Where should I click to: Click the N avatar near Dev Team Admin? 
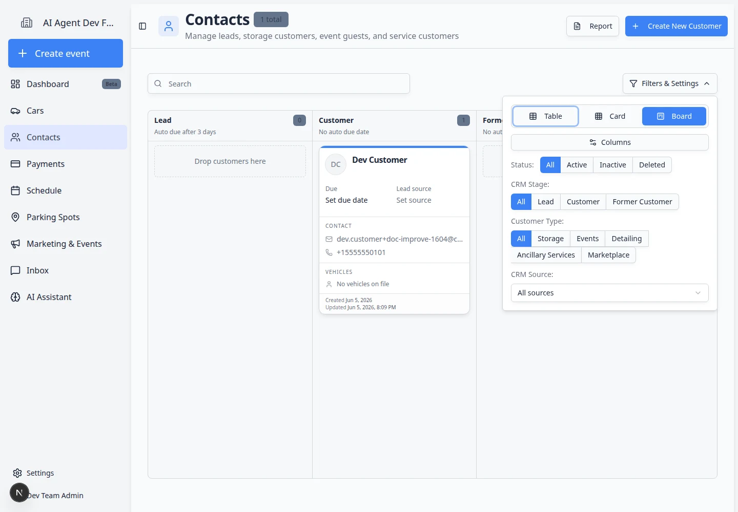tap(19, 493)
